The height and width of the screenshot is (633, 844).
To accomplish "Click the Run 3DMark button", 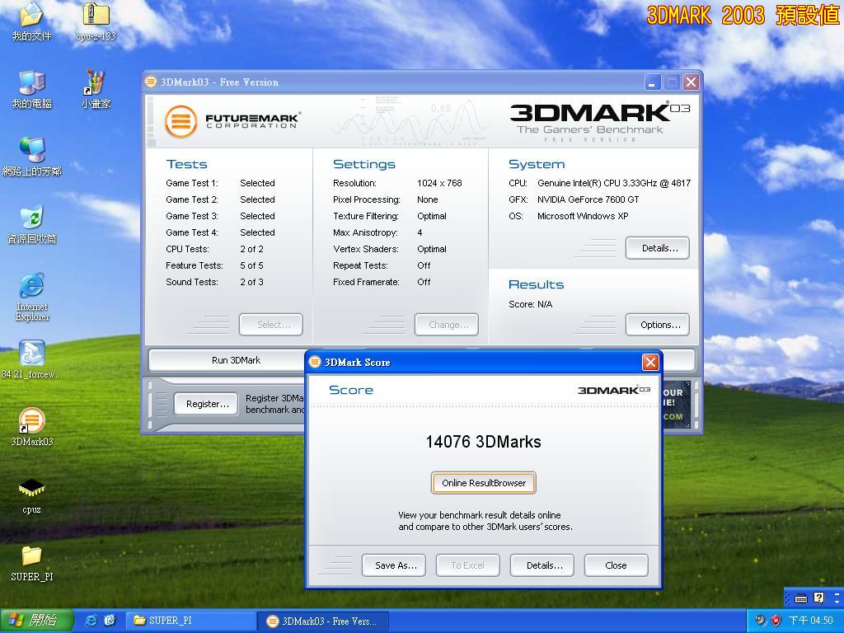I will pos(236,360).
